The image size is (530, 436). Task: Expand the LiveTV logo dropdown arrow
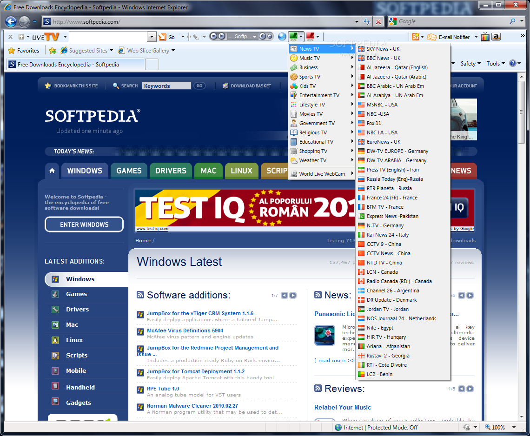pos(65,37)
